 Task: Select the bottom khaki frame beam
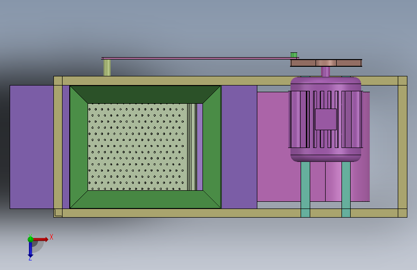click(x=230, y=213)
